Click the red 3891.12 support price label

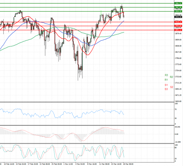178,30
